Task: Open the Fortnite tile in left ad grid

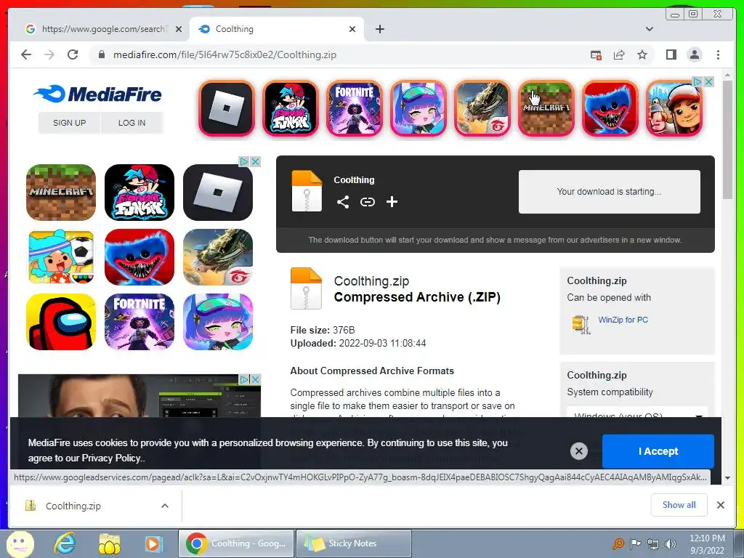Action: 139,322
